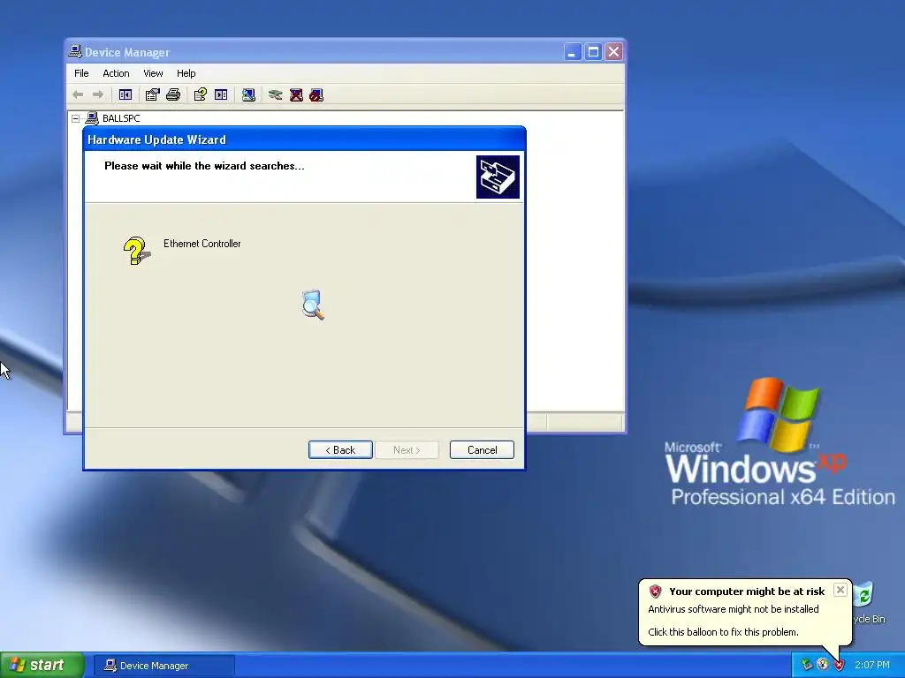Click 'Your computer might be at risk' heading
This screenshot has width=905, height=678.
click(747, 591)
